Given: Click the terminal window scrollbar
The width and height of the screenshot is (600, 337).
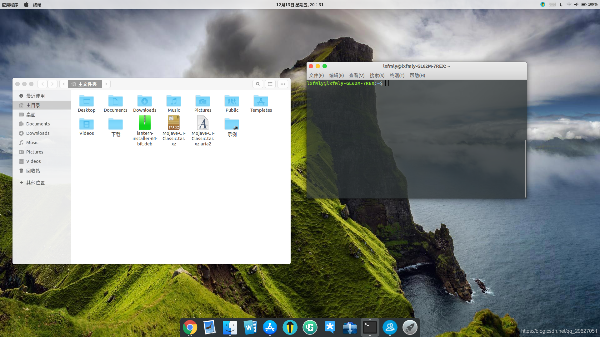Looking at the screenshot, I should (x=525, y=168).
